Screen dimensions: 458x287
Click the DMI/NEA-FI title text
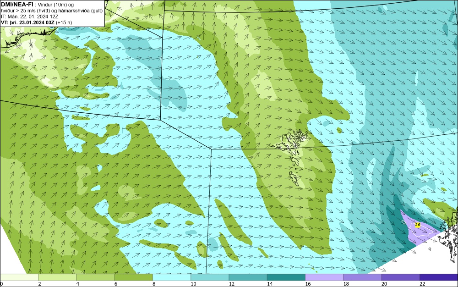pos(17,5)
